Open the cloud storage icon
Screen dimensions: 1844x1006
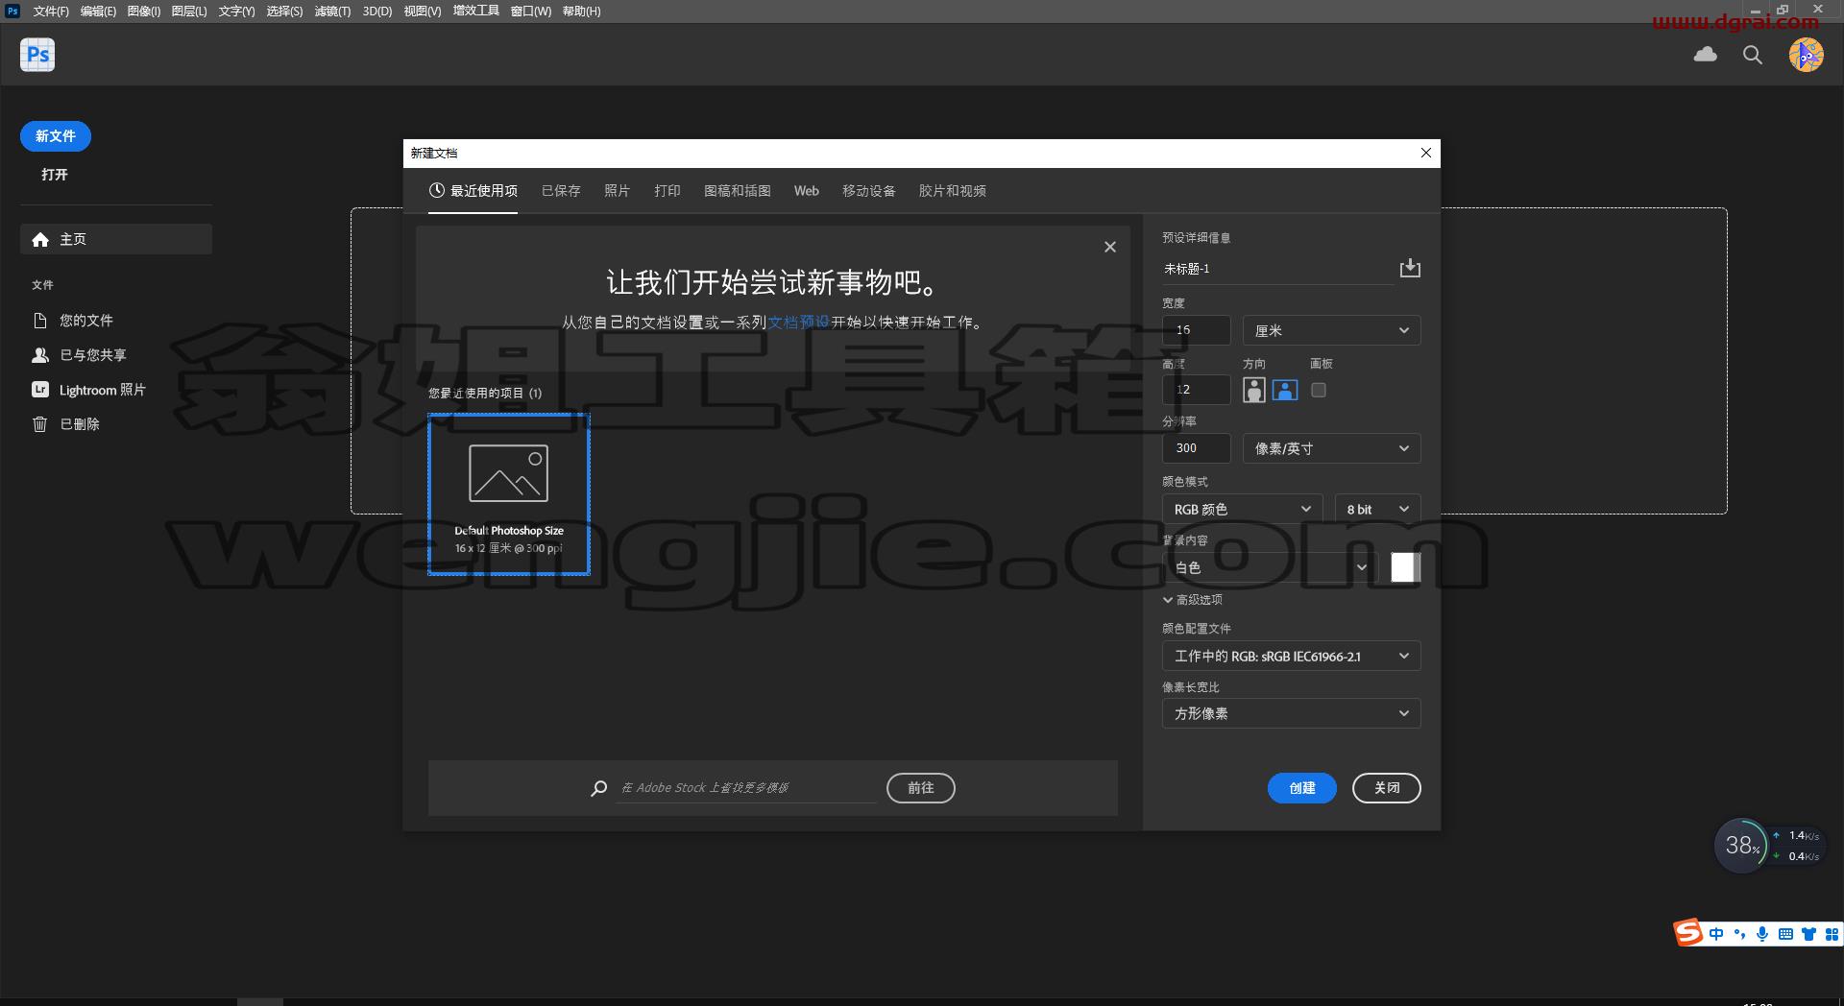pyautogui.click(x=1706, y=55)
